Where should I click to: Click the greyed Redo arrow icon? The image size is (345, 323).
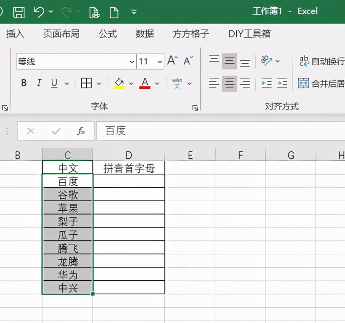[67, 12]
